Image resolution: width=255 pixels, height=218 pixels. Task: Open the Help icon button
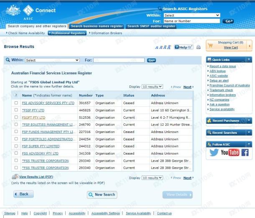click(184, 47)
